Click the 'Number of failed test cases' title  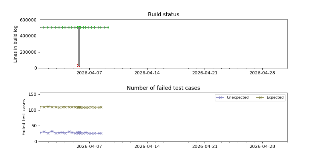coord(163,88)
